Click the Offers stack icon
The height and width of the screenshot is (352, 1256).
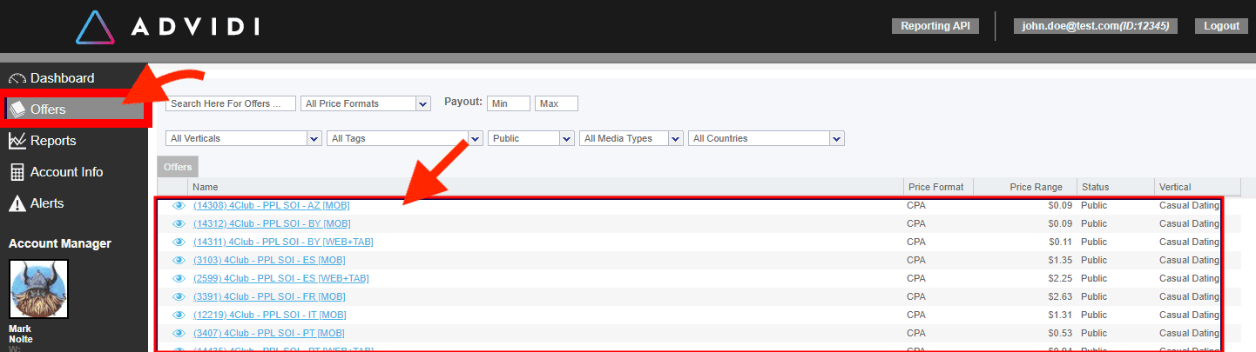(x=17, y=110)
